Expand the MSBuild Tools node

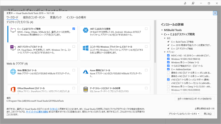point(162,30)
